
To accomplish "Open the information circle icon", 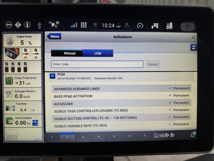I will (27, 25).
